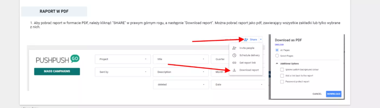This screenshot has width=380, height=108.
Task: Select the All Pages radio button
Action: [x=277, y=50]
